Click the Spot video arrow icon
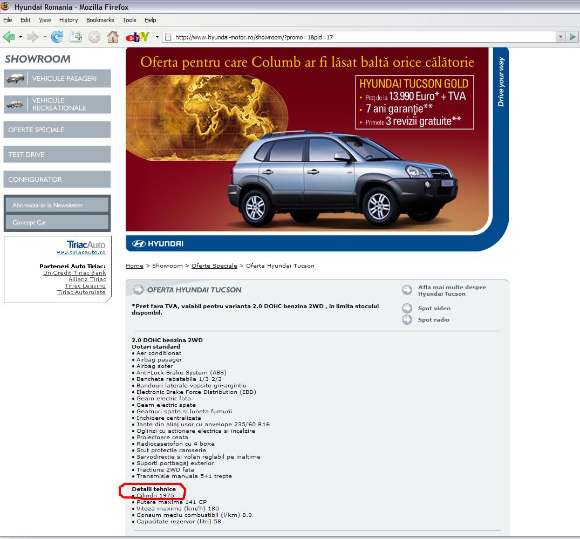 click(407, 309)
